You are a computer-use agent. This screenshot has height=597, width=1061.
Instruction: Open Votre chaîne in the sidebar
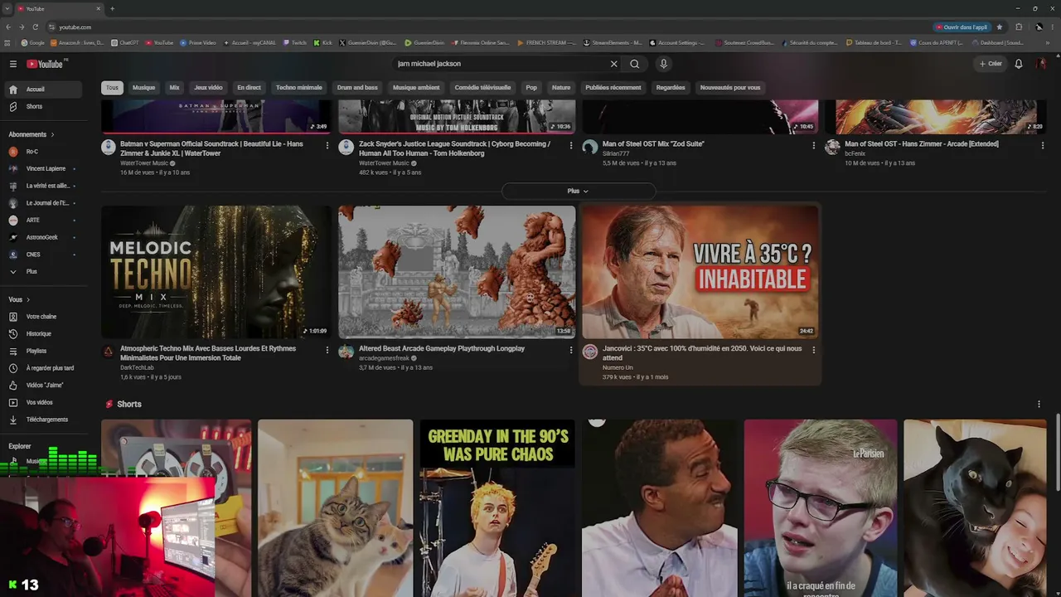(44, 317)
